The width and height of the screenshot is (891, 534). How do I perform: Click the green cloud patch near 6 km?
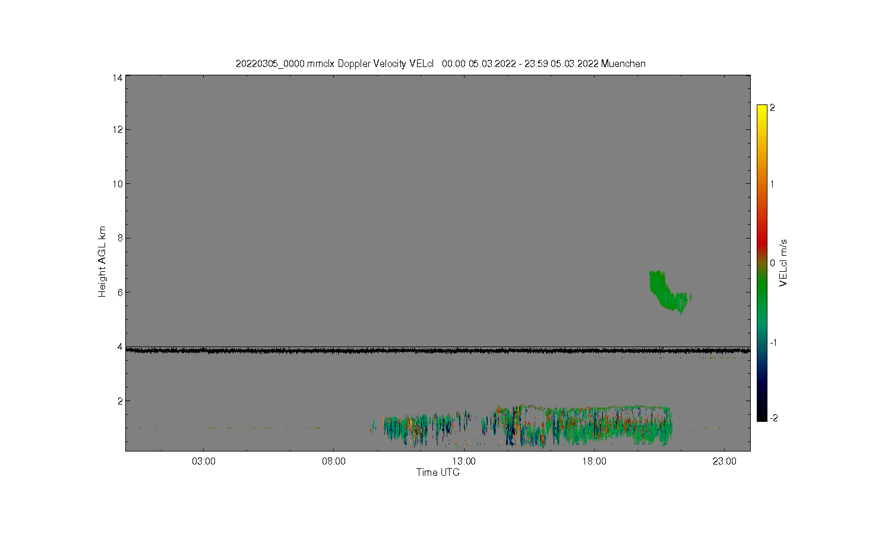pos(669,292)
